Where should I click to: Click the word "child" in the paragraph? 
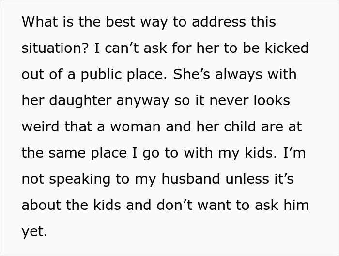[x=240, y=126]
